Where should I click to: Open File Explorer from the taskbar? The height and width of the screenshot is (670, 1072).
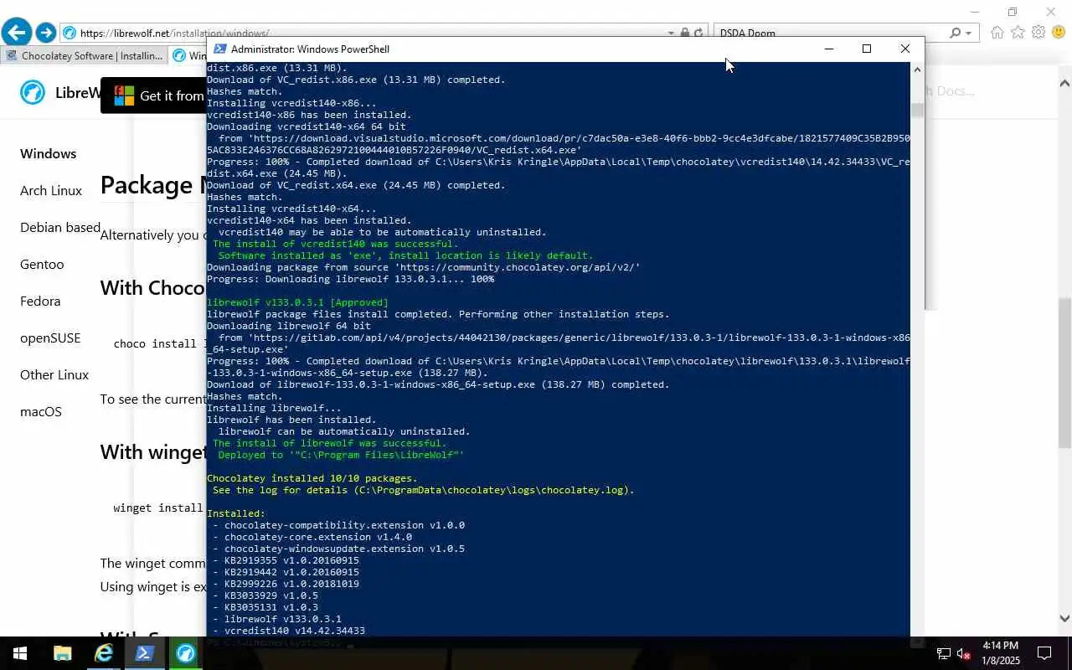click(x=62, y=653)
